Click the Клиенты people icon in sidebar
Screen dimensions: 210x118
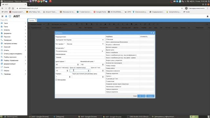coord(2,30)
